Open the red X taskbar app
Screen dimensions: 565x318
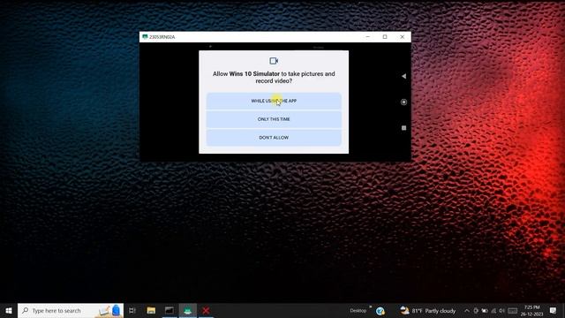[x=206, y=310]
